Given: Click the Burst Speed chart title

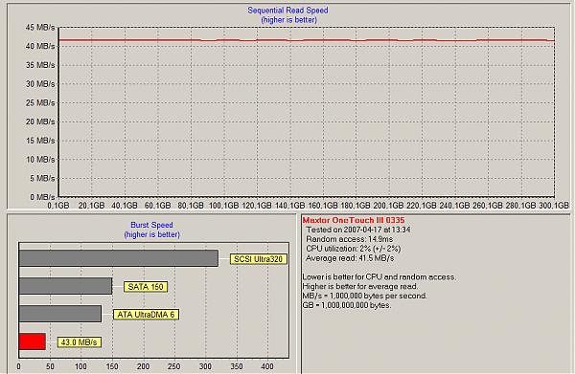Looking at the screenshot, I should 151,225.
